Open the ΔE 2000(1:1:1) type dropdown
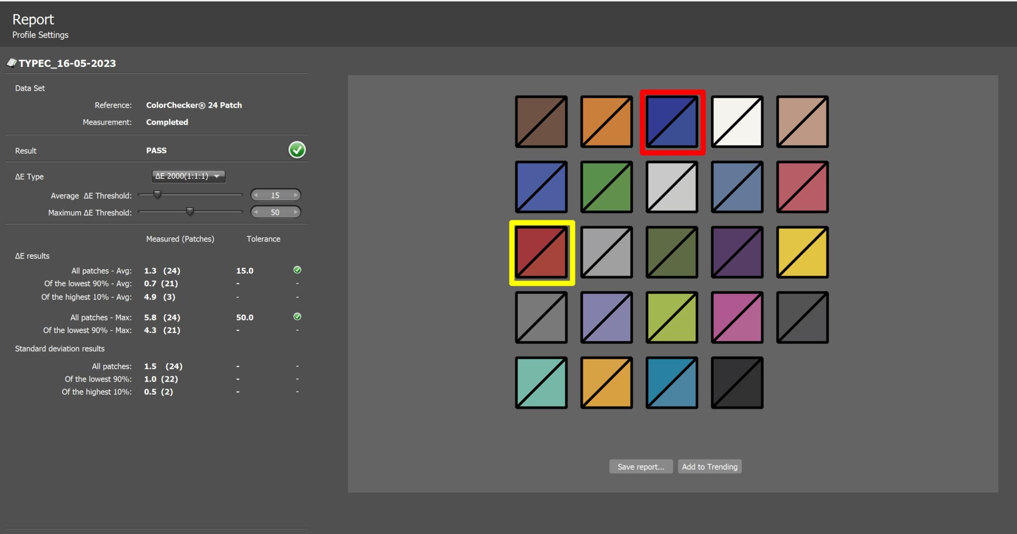 tap(188, 176)
